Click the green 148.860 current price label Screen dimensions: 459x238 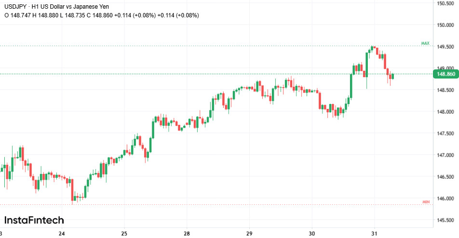(x=446, y=74)
